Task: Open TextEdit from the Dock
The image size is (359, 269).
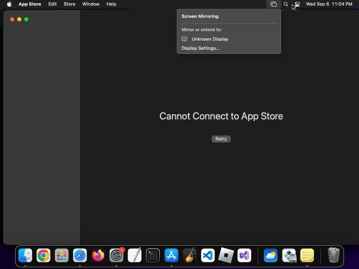Action: click(x=135, y=255)
